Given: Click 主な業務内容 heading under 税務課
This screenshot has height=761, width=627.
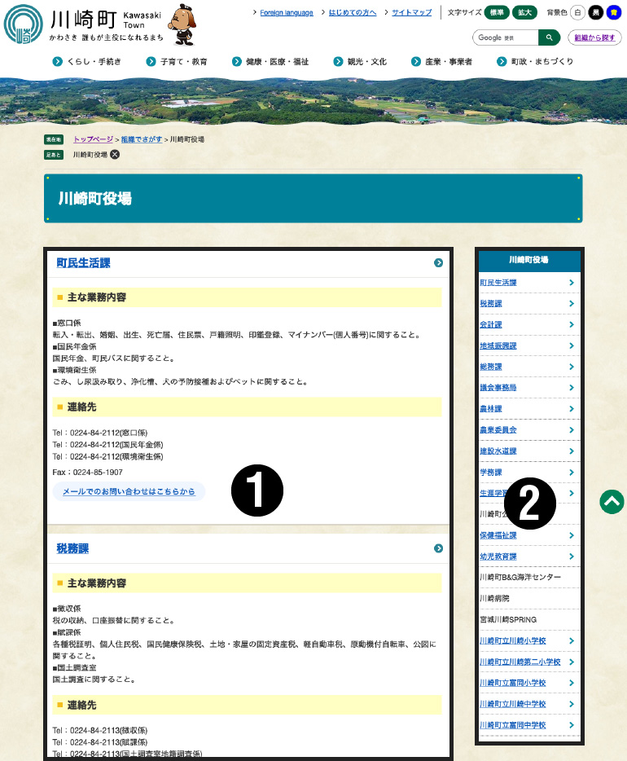Looking at the screenshot, I should click(x=247, y=583).
